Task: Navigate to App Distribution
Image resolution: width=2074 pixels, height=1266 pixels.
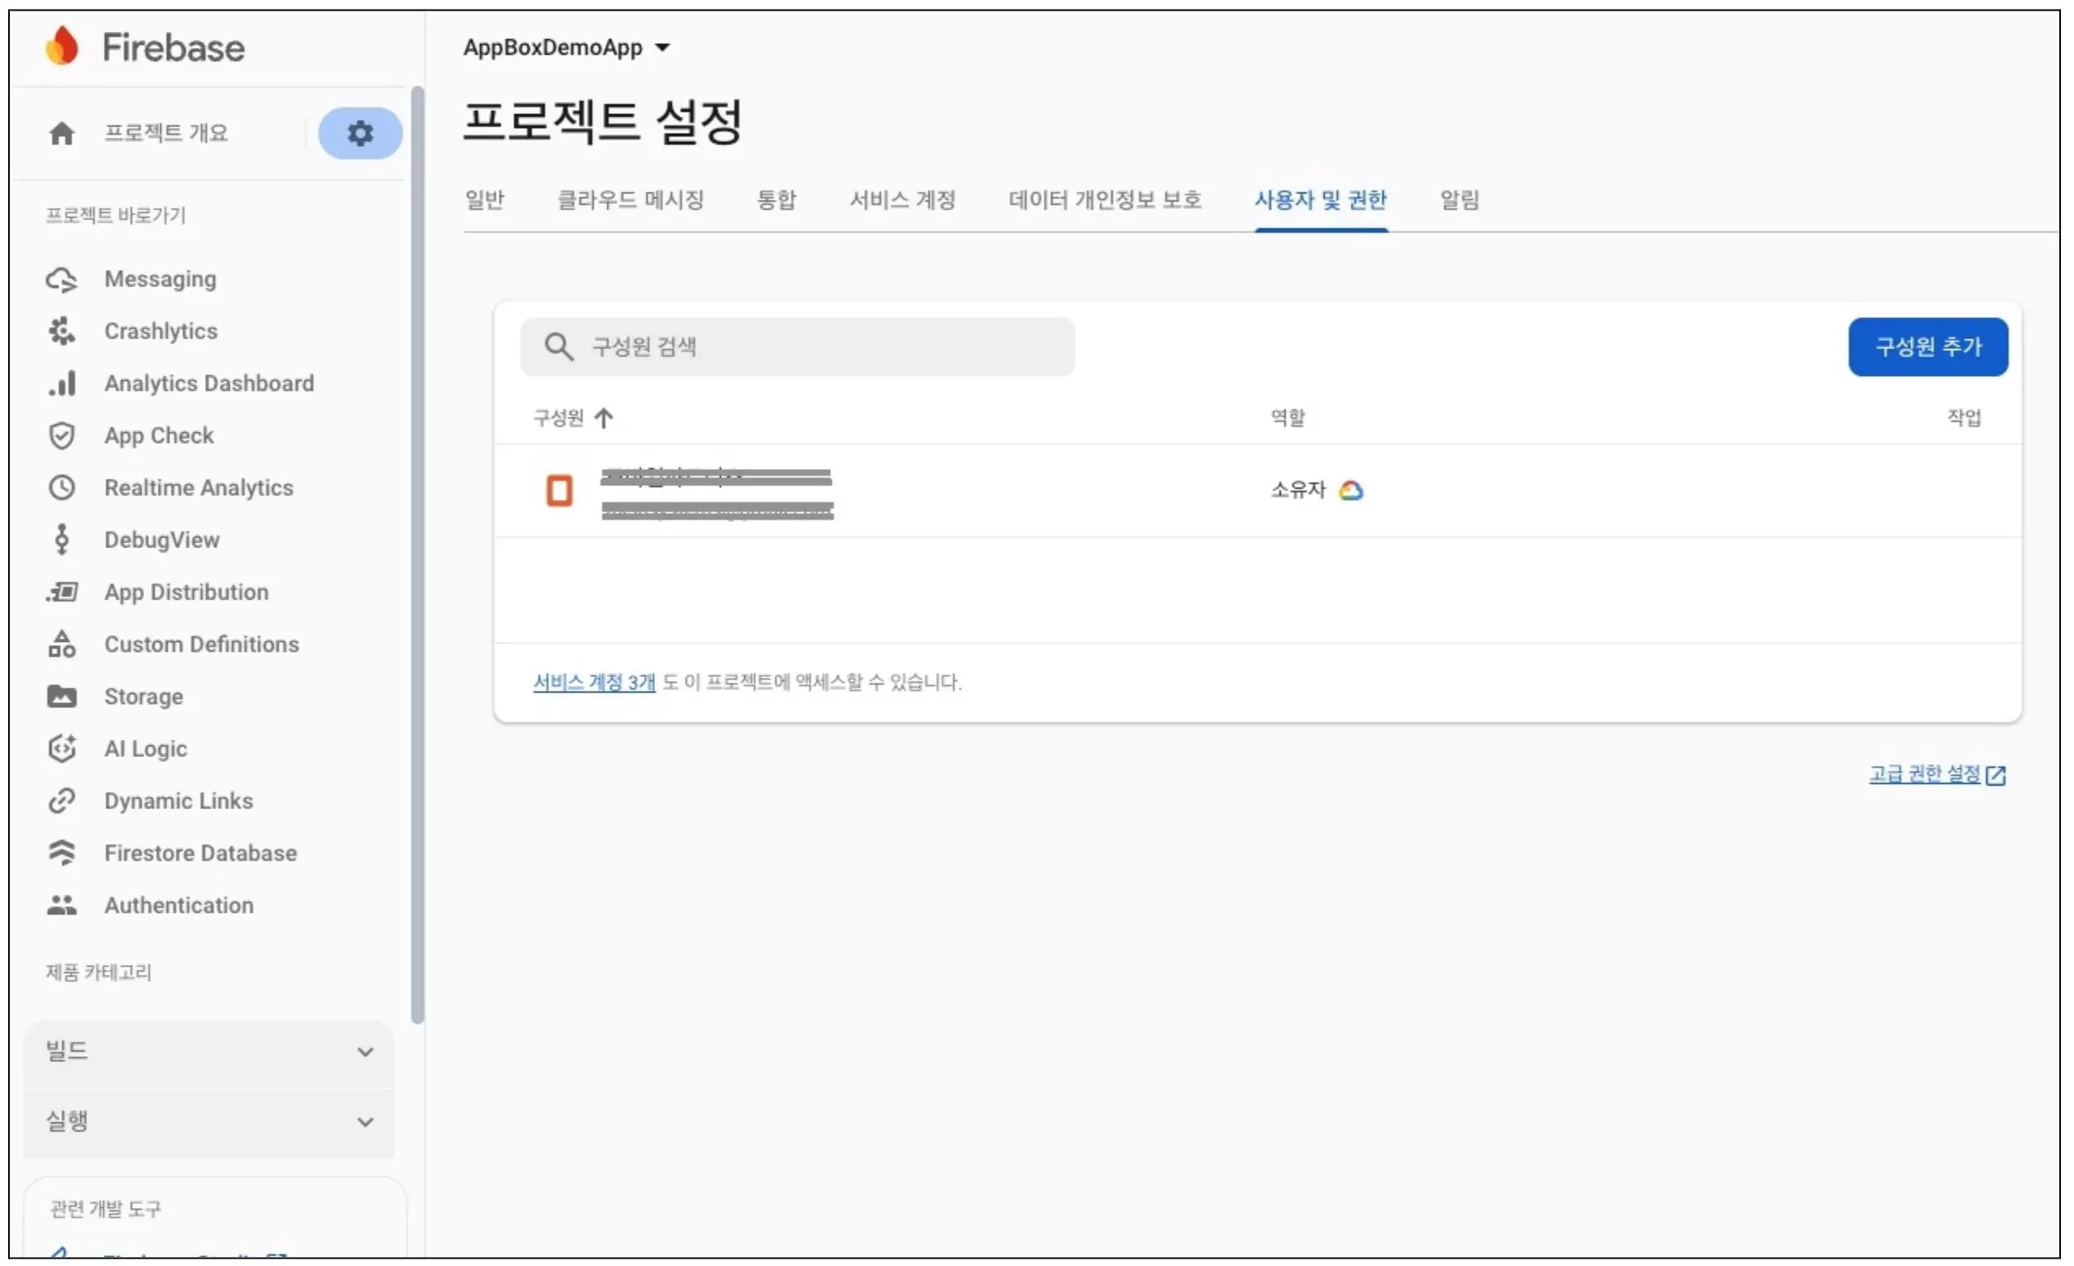Action: (186, 592)
